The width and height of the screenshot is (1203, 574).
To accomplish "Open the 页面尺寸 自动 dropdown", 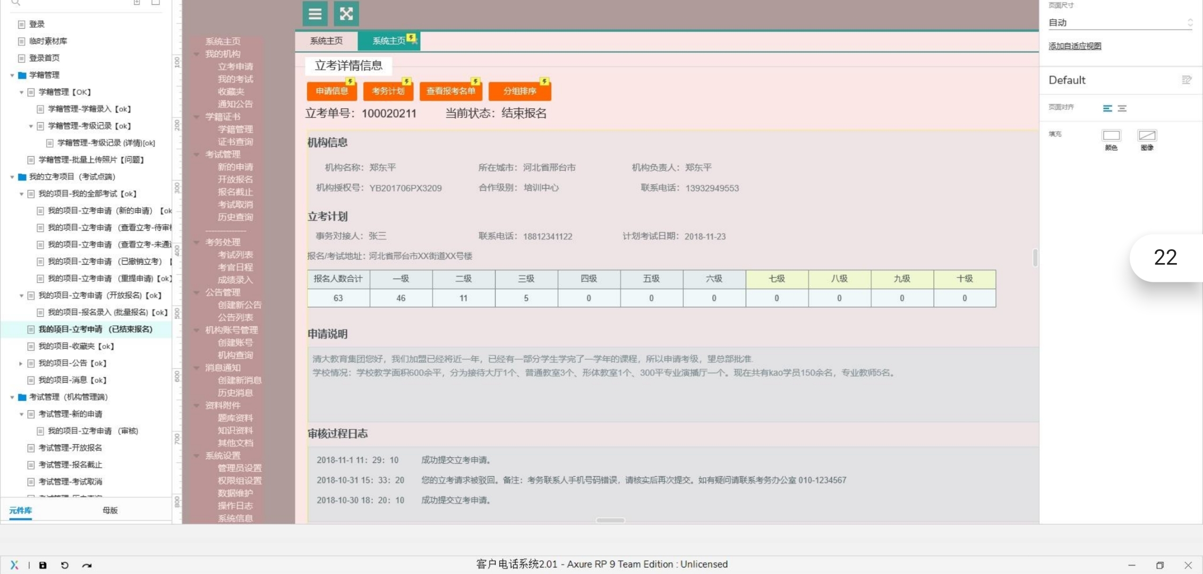I will [x=1120, y=23].
